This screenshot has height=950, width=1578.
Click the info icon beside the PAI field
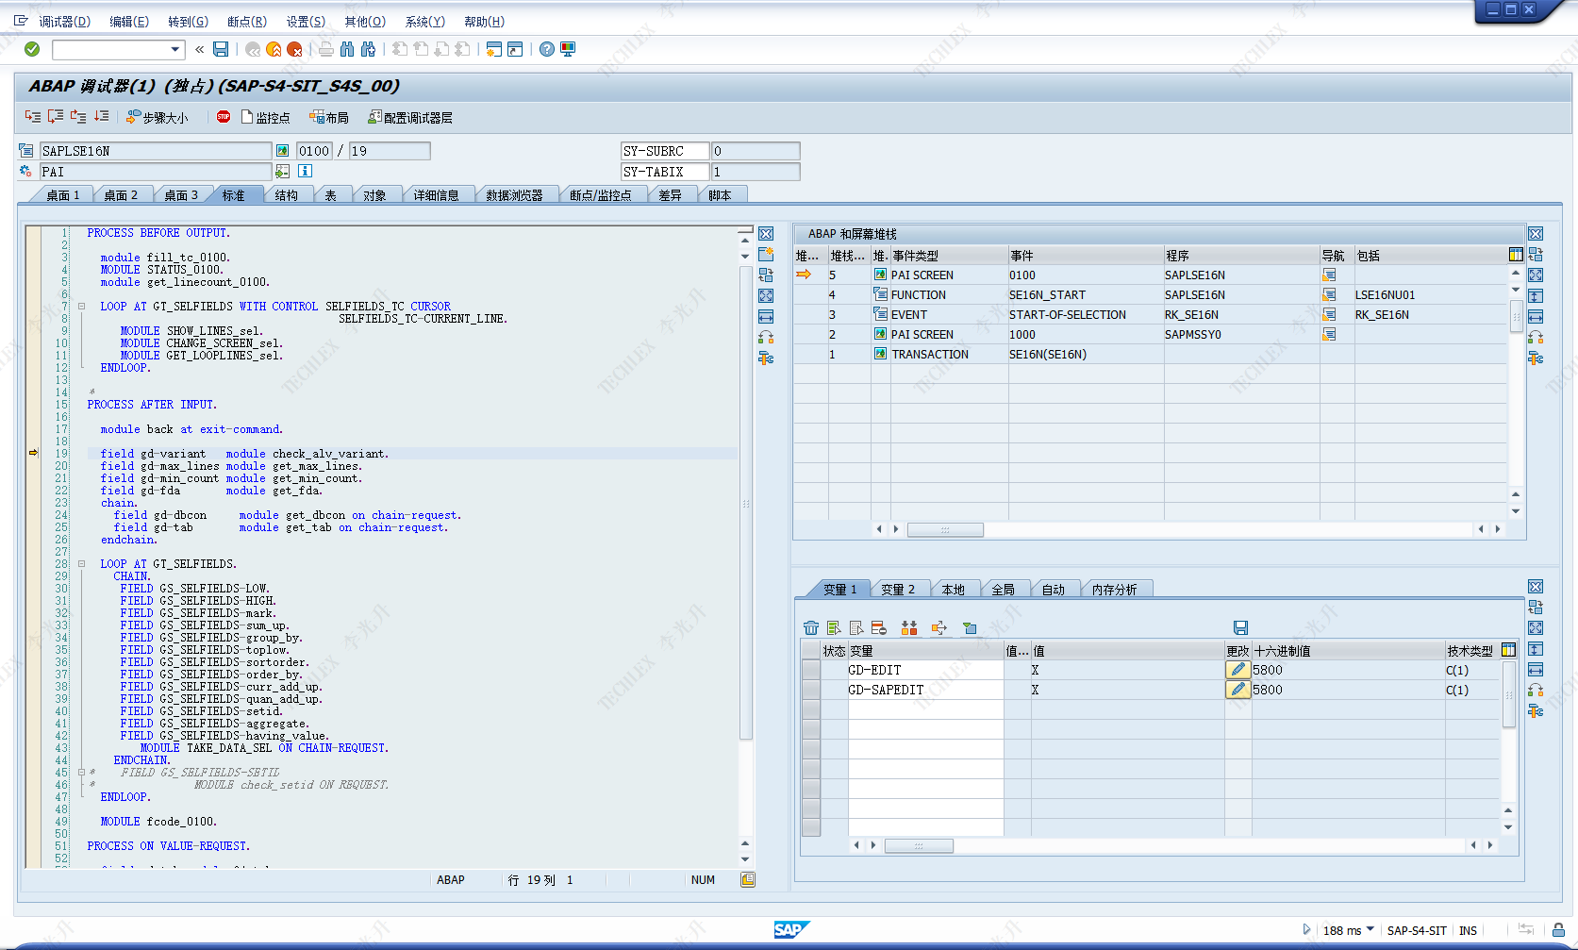click(305, 171)
